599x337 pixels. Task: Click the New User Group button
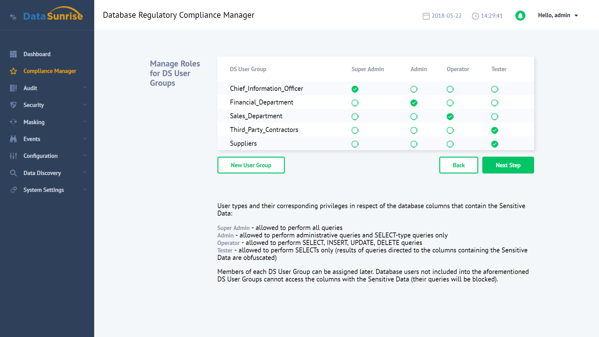click(x=251, y=165)
